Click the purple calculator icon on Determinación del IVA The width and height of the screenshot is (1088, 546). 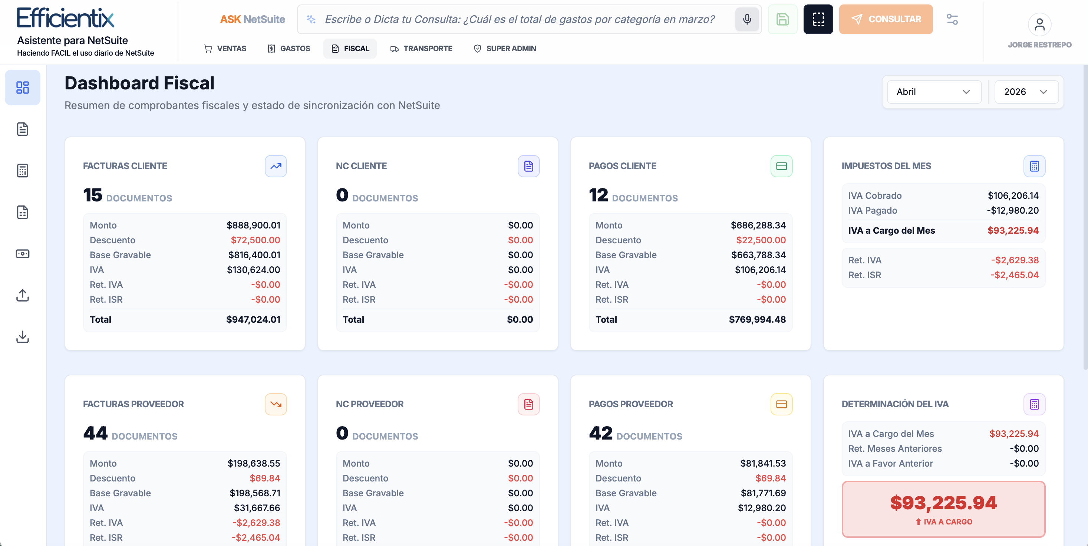click(1034, 404)
